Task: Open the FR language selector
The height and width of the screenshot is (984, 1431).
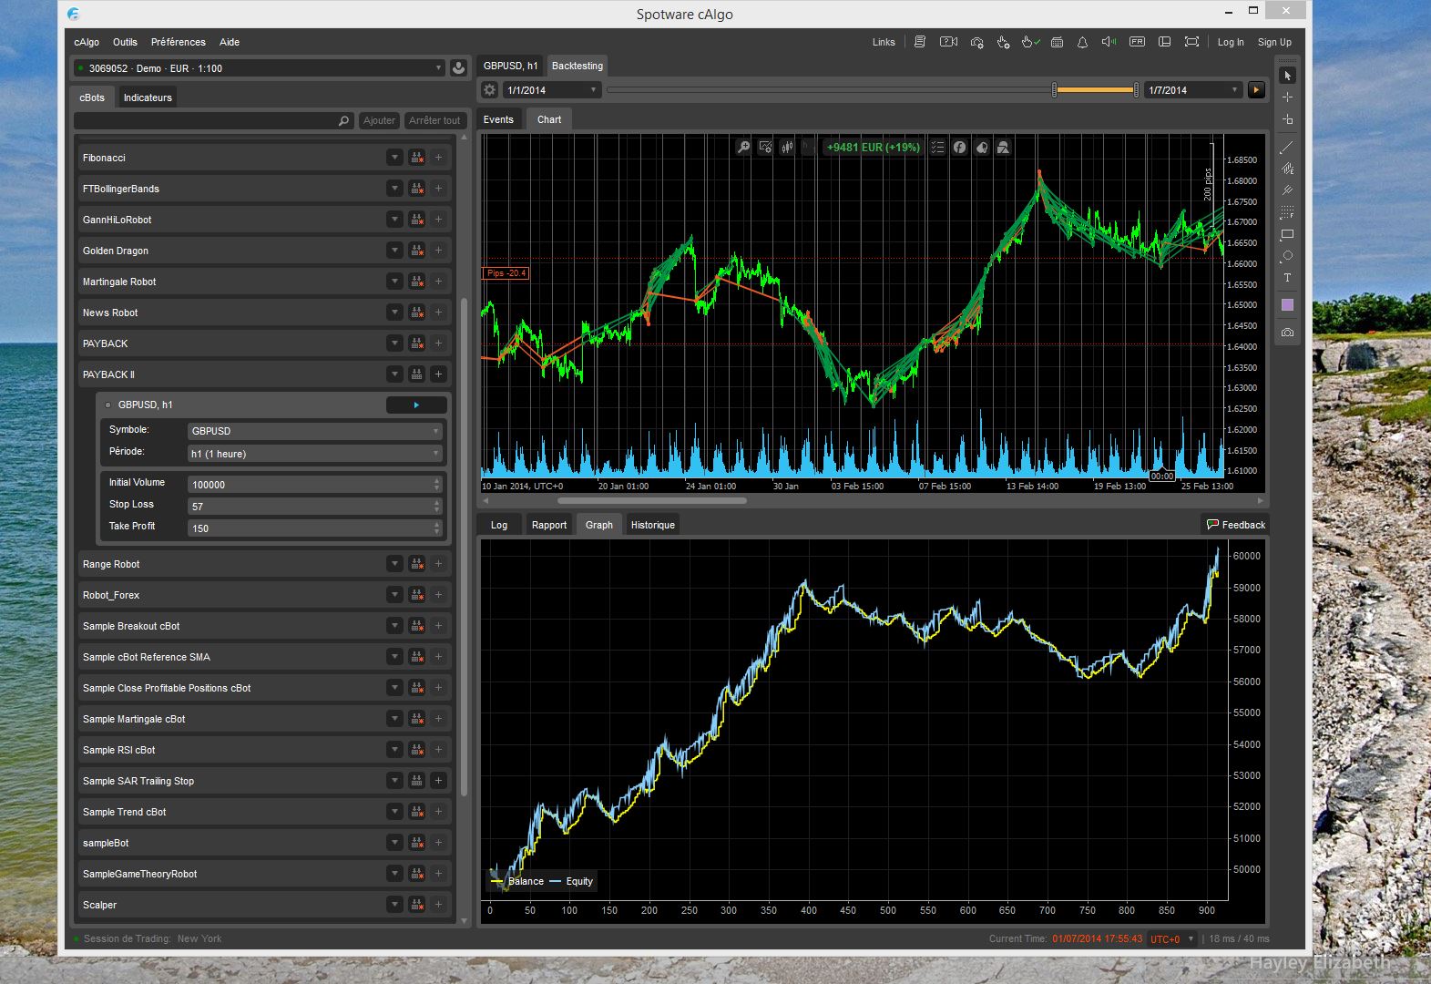Action: 1137,42
